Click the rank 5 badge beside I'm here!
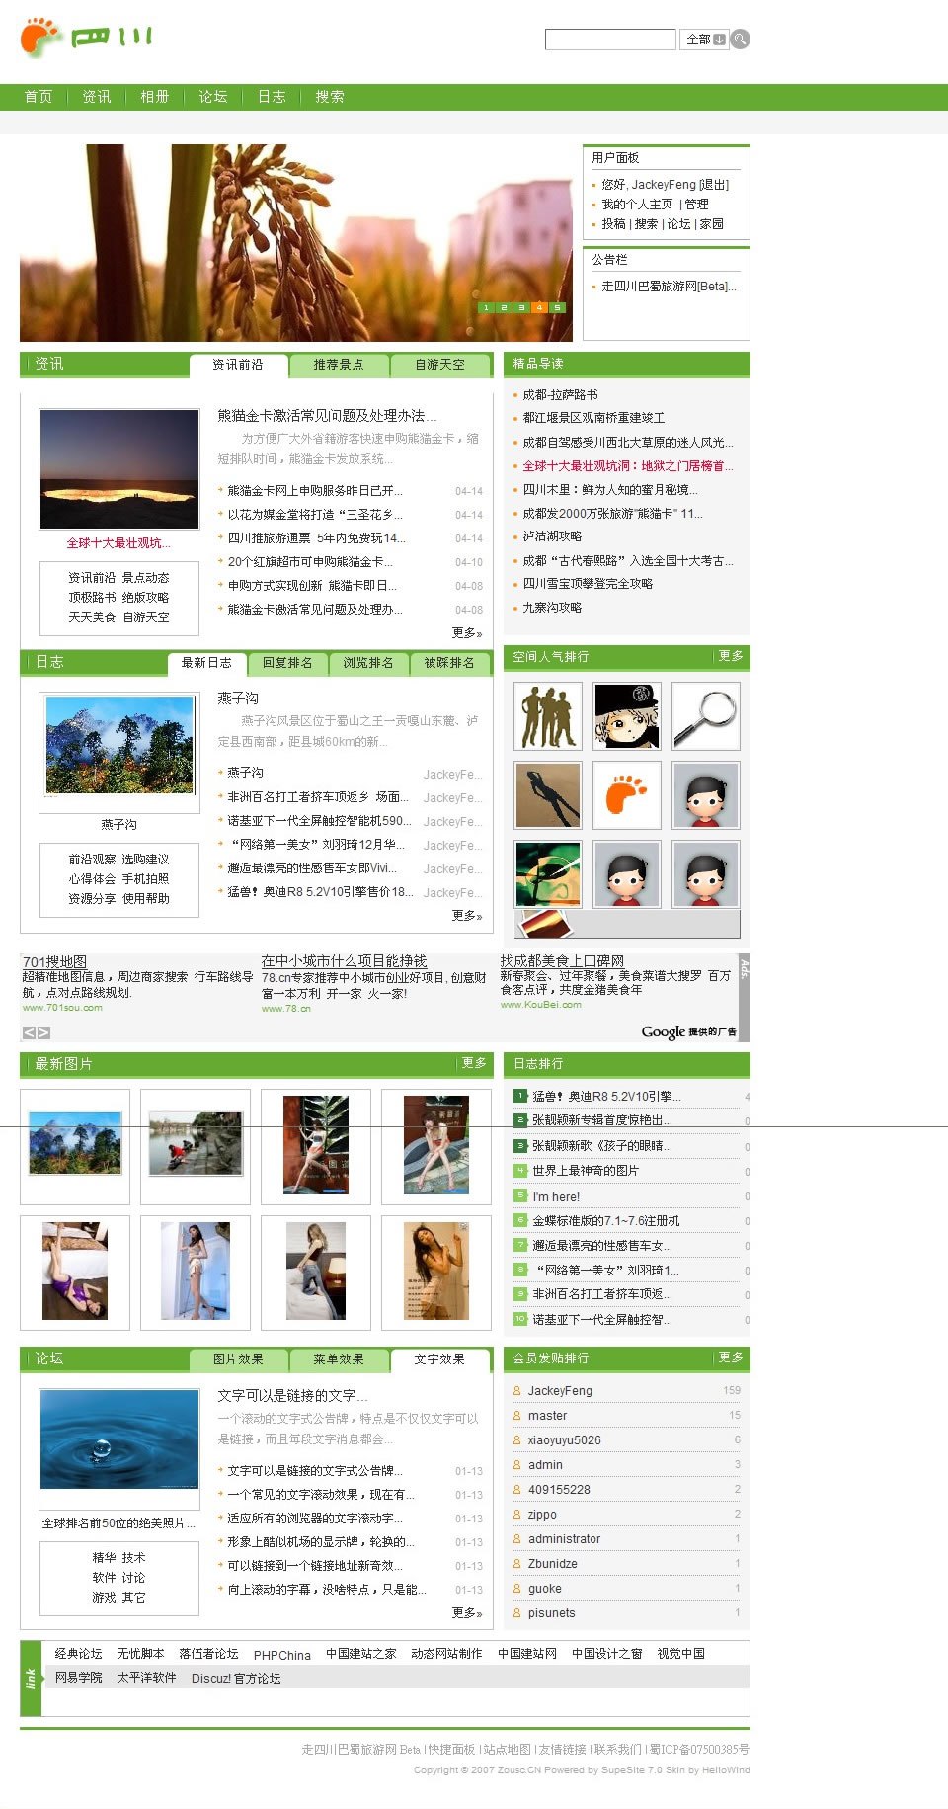This screenshot has height=1809, width=948. tap(520, 1195)
